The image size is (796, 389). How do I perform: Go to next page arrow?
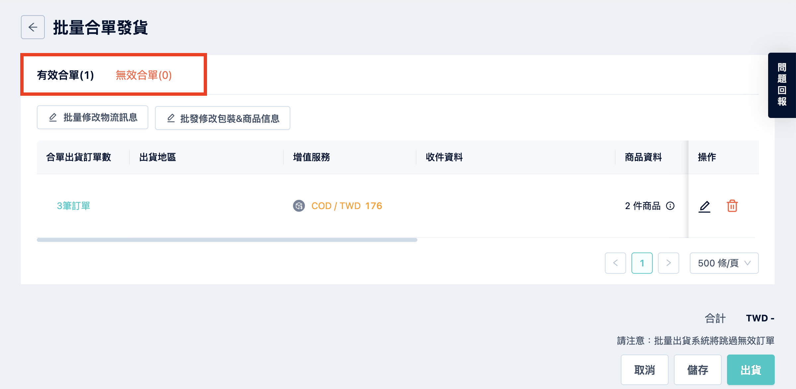(669, 263)
